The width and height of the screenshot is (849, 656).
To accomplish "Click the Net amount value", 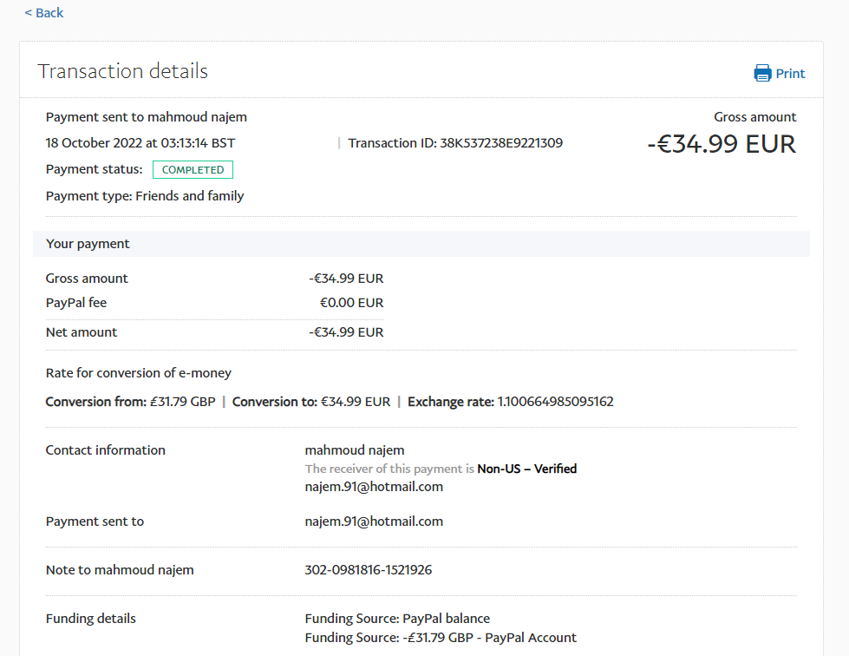I will [346, 332].
